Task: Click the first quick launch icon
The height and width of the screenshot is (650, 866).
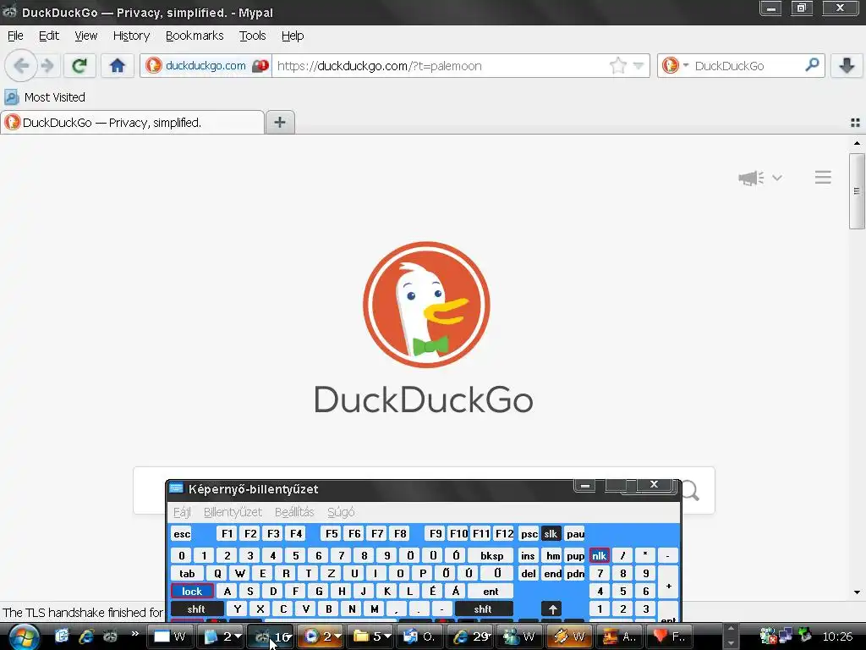Action: click(x=61, y=636)
